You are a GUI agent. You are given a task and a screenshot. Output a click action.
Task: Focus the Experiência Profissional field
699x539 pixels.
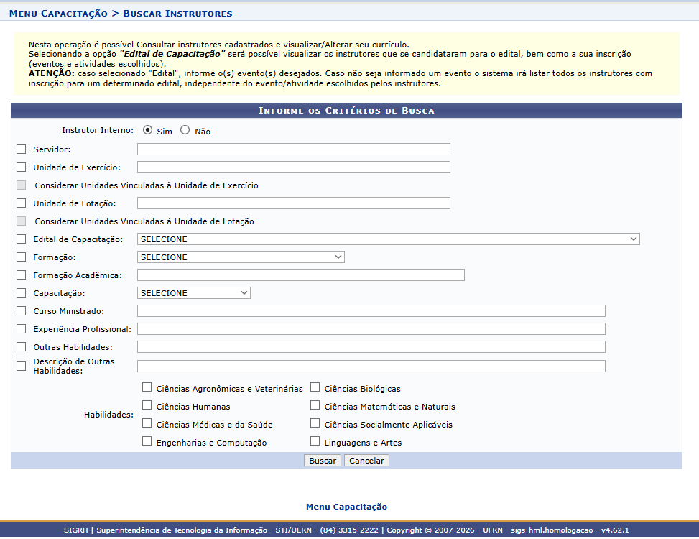coord(371,328)
